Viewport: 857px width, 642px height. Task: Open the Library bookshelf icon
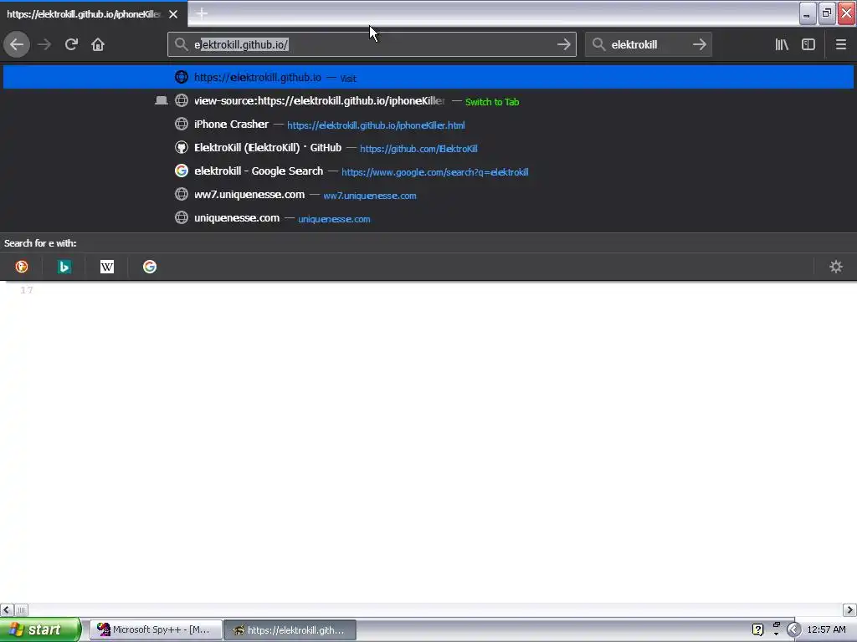click(782, 44)
